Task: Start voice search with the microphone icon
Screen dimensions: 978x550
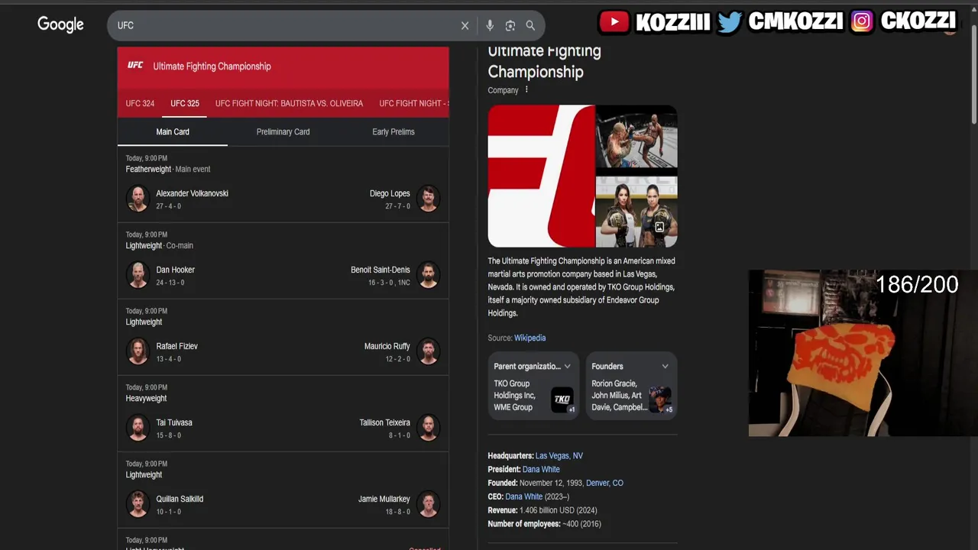Action: [490, 26]
